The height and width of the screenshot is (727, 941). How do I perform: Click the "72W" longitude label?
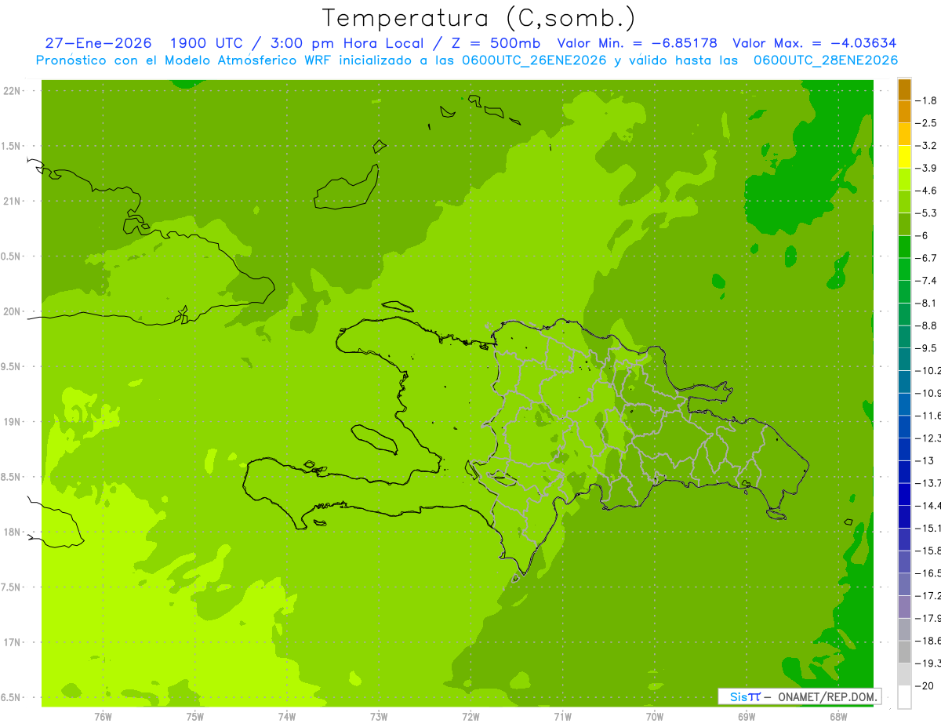coord(470,716)
